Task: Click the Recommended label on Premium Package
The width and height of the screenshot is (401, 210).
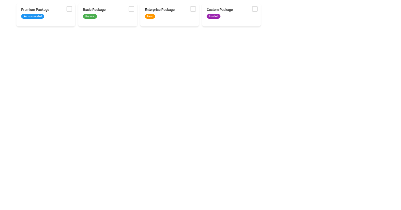Action: tap(32, 16)
